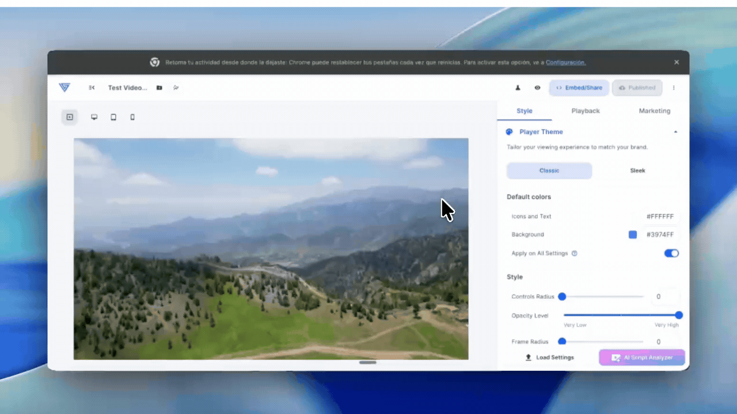
Task: Toggle the Apply on All Settings switch
Action: pos(671,254)
